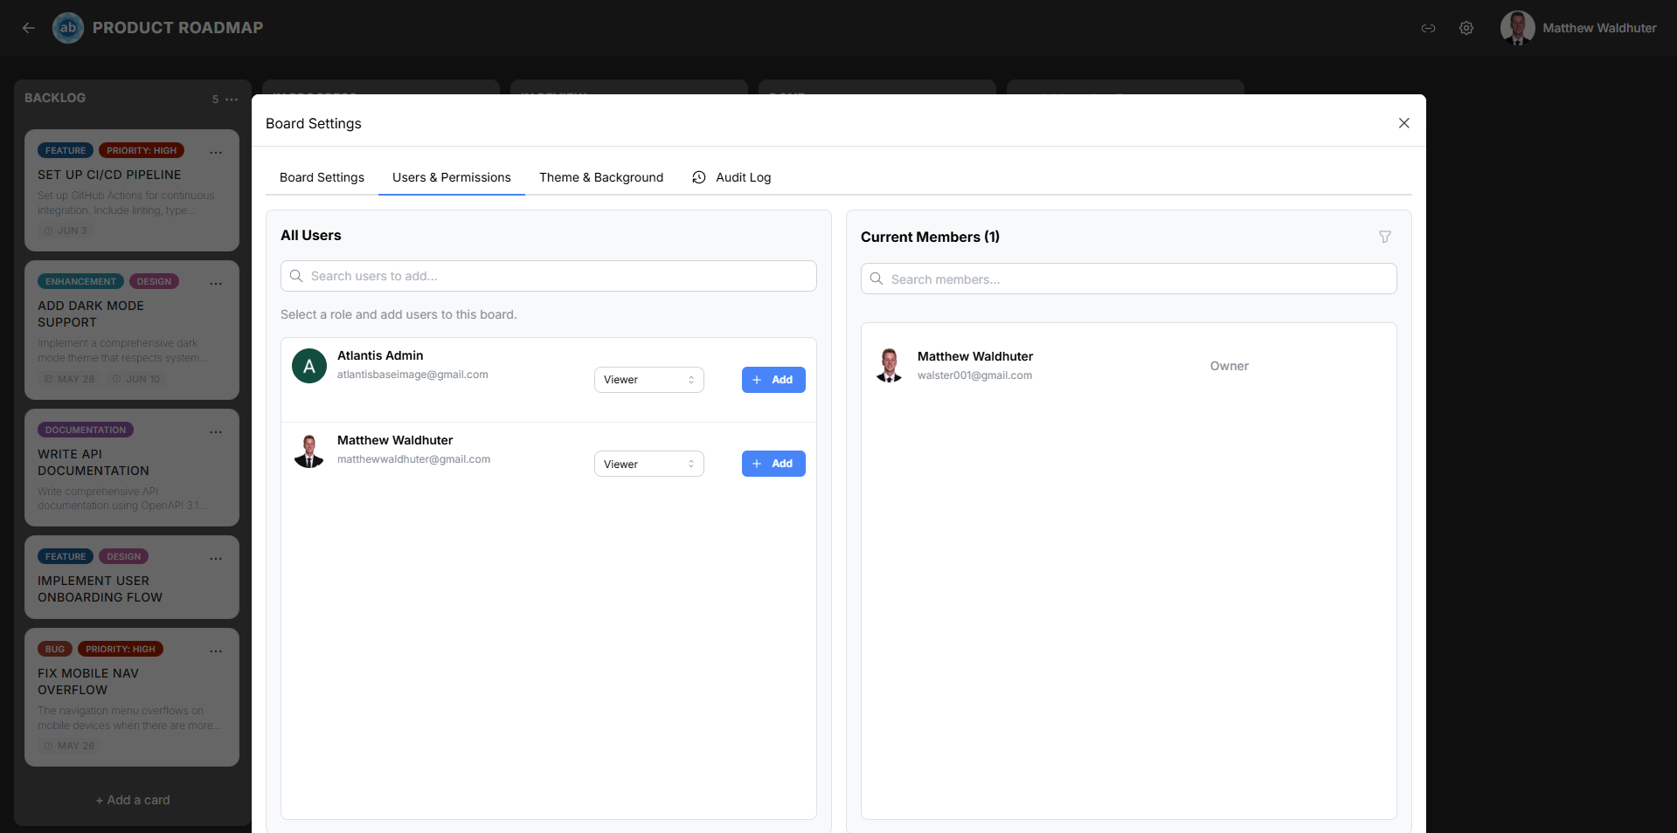The height and width of the screenshot is (833, 1677).
Task: Switch to the Board Settings tab
Action: pyautogui.click(x=322, y=177)
